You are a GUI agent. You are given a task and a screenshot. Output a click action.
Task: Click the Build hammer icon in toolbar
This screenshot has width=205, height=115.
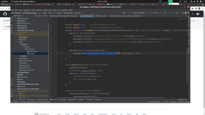(128, 13)
